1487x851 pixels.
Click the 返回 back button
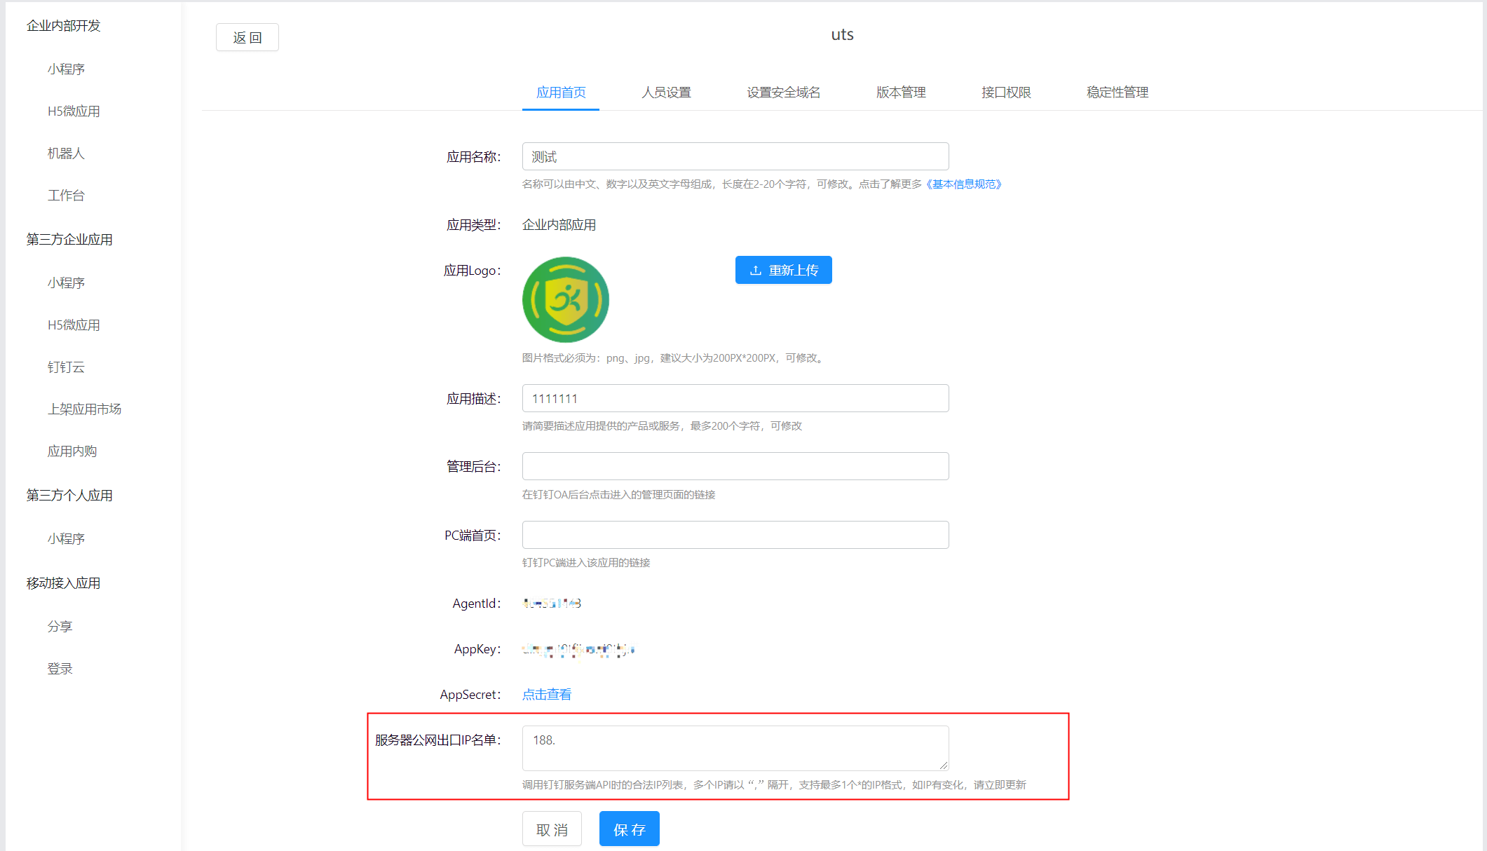[247, 38]
